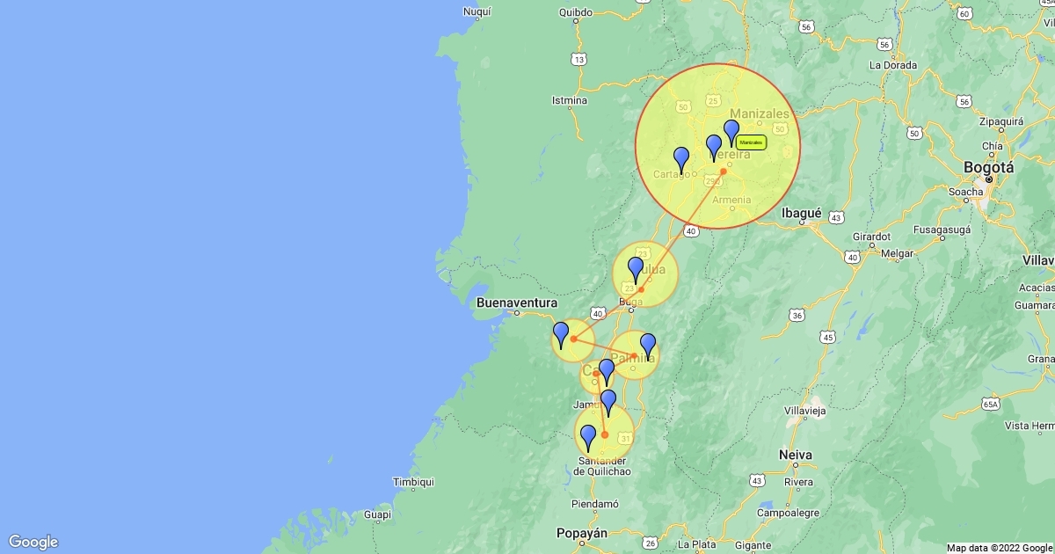The height and width of the screenshot is (554, 1055).
Task: Select the blue pin at Palmira
Action: point(648,346)
